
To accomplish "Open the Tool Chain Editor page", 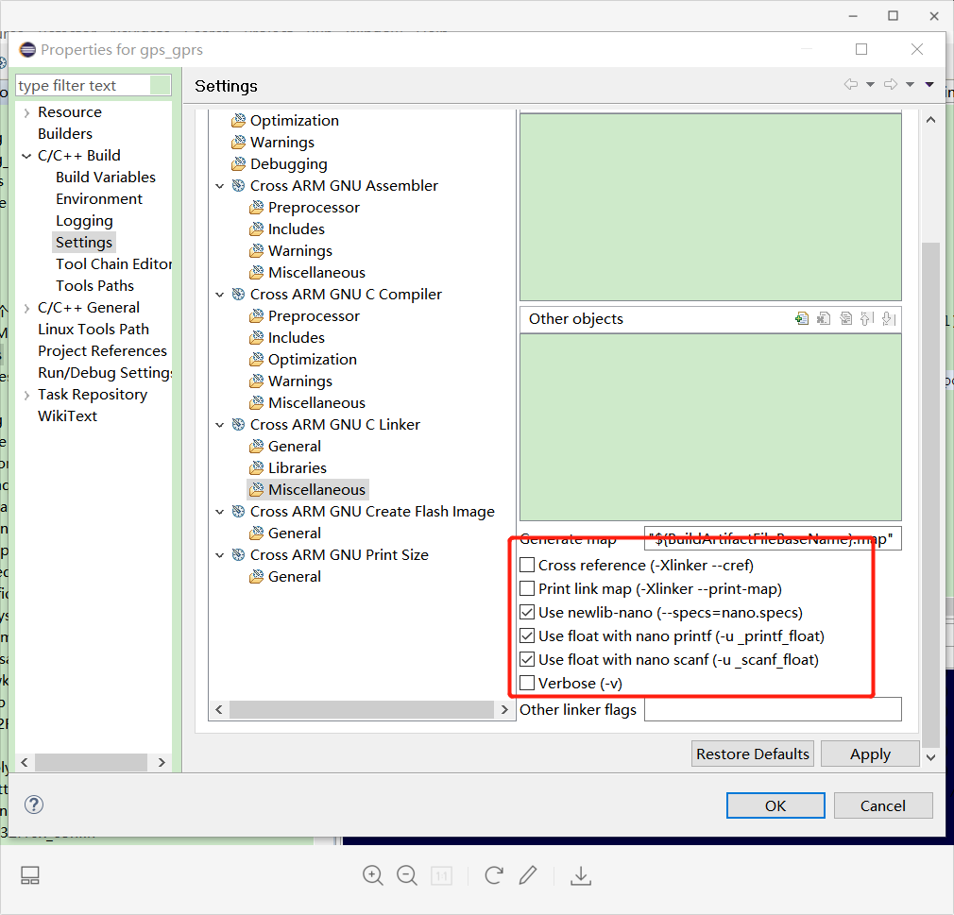I will click(x=113, y=263).
